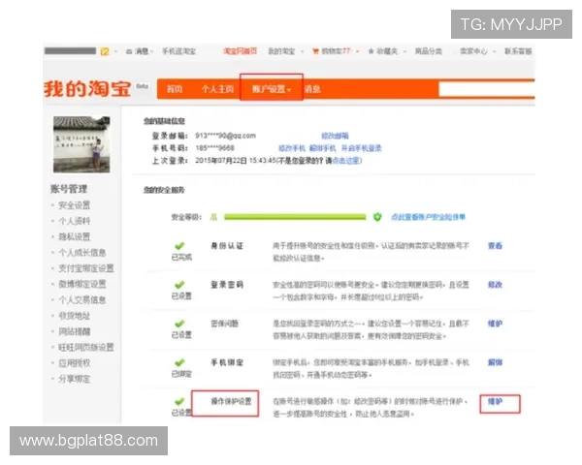The height and width of the screenshot is (465, 582).
Task: Click the 开启手机登录 link
Action: click(361, 148)
